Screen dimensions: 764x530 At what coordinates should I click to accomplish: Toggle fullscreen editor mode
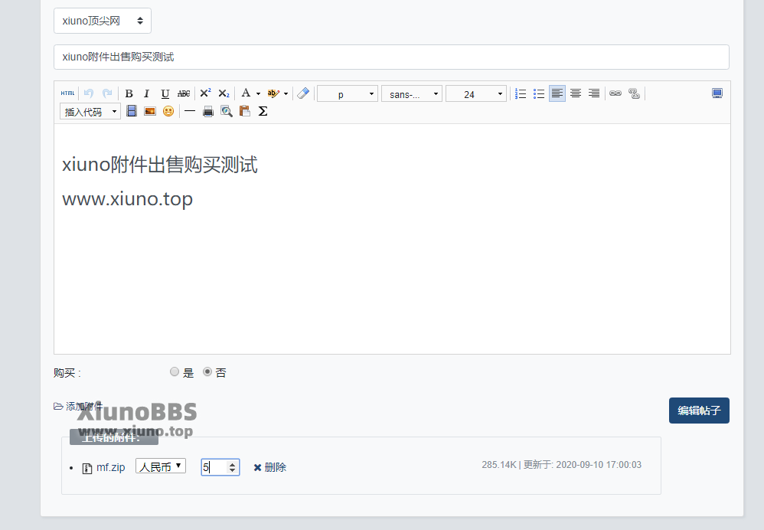[717, 93]
